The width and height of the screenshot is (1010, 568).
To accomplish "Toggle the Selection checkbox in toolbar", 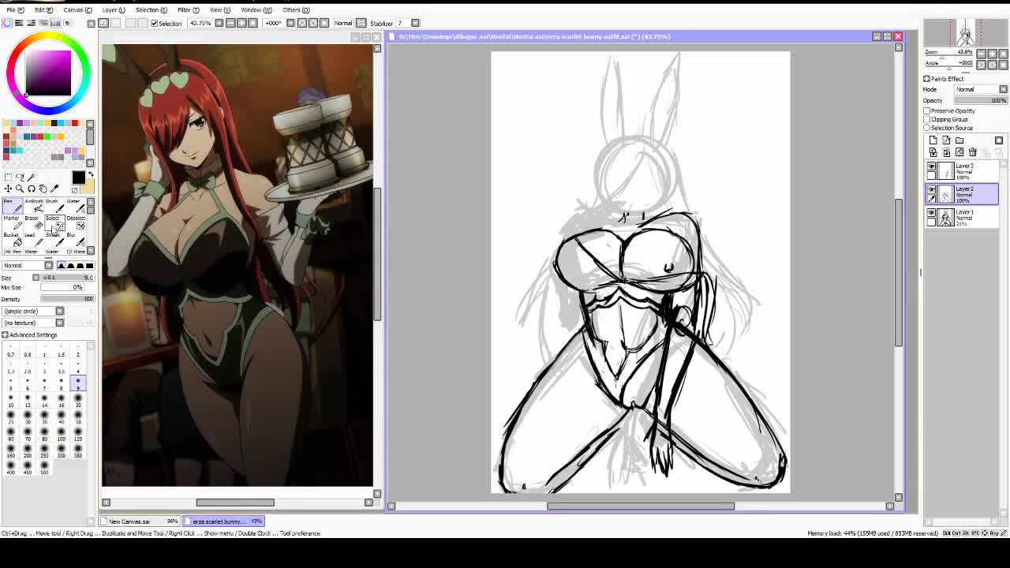I will coord(154,23).
